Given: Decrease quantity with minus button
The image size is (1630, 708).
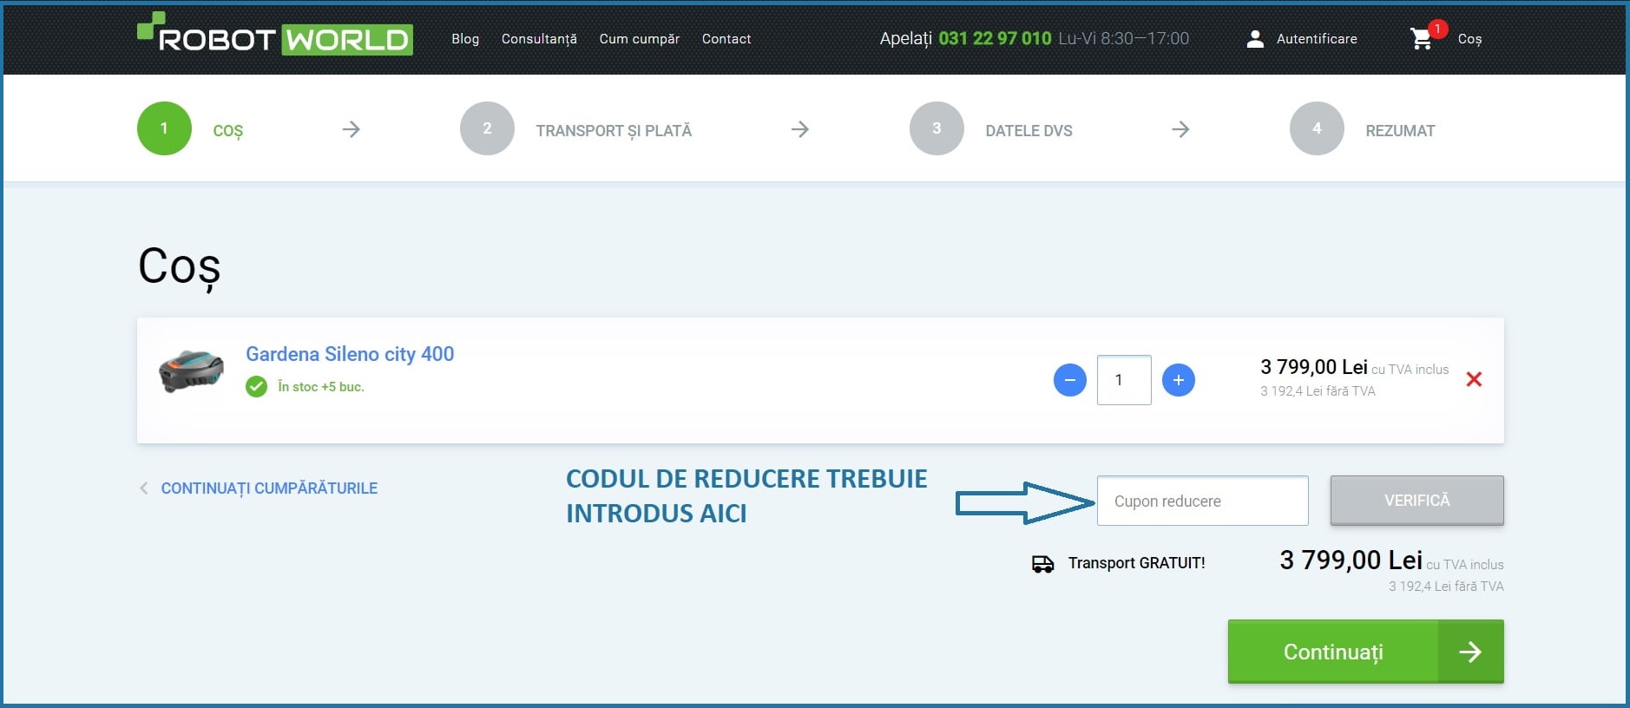Looking at the screenshot, I should point(1069,380).
